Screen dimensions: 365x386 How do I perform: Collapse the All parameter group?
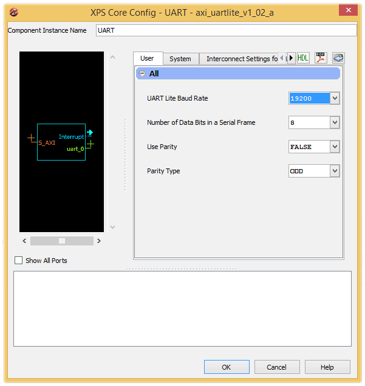point(142,74)
